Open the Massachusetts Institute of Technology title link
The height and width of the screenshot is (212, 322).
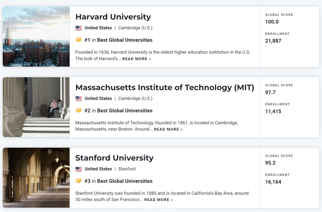click(x=165, y=88)
